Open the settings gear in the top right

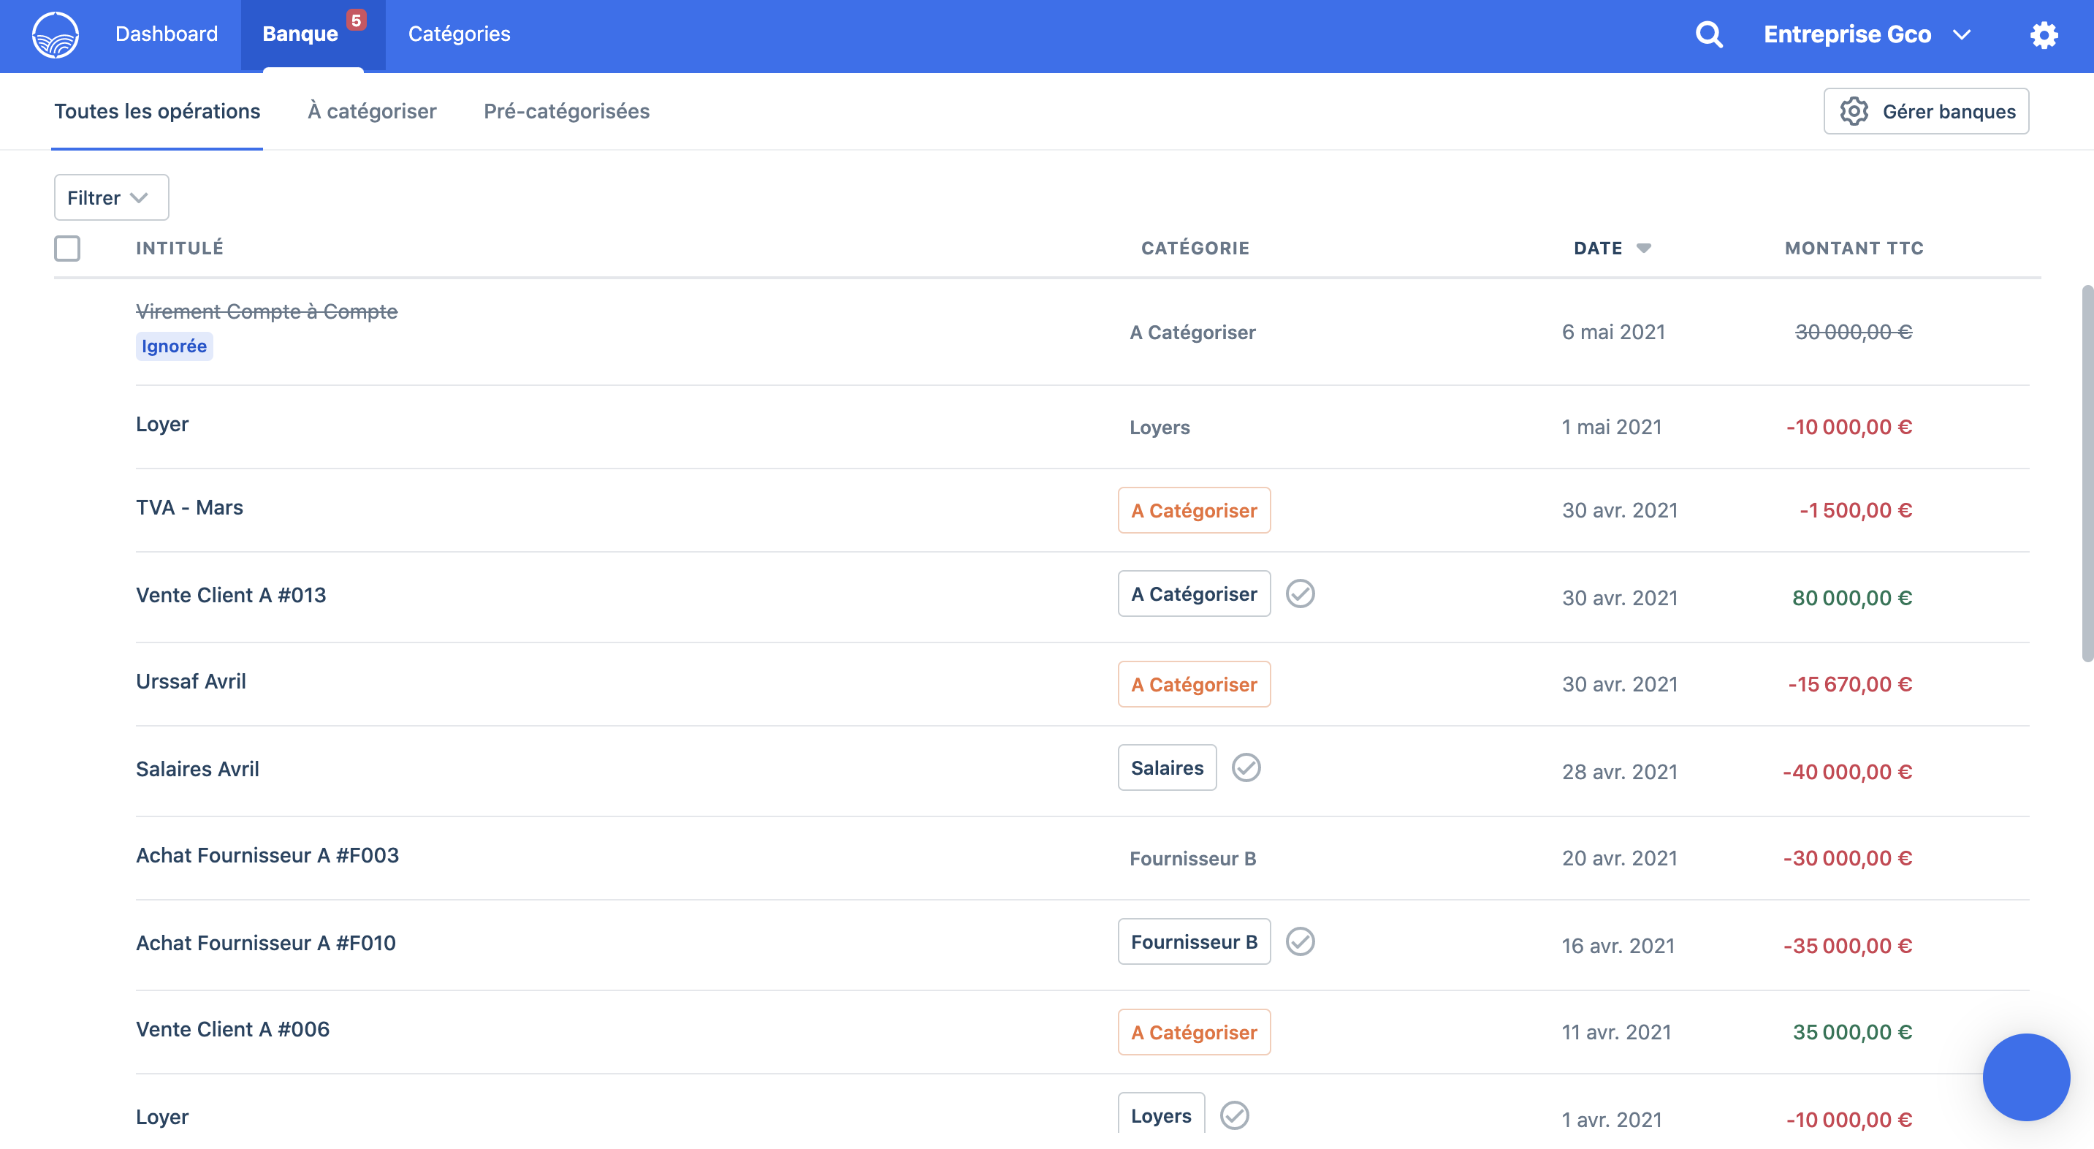2045,34
